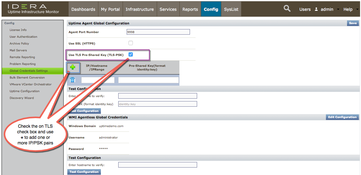Open Mail Servers settings
The width and height of the screenshot is (361, 175).
(x=18, y=50)
